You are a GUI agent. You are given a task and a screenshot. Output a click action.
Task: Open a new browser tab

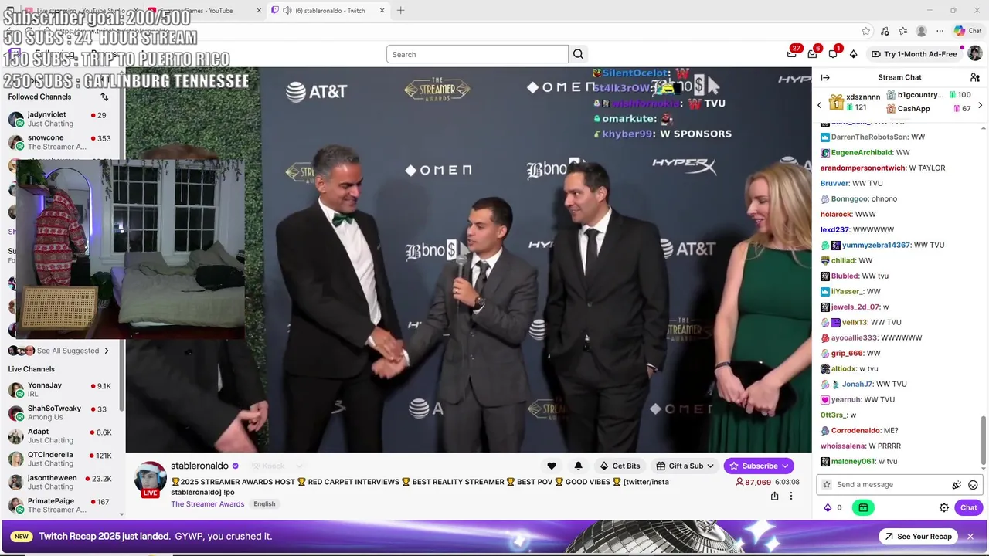[400, 10]
